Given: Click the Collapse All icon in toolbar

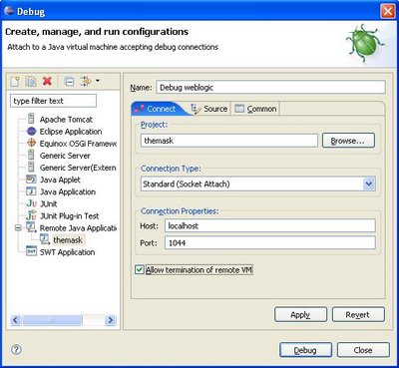Looking at the screenshot, I should click(69, 81).
